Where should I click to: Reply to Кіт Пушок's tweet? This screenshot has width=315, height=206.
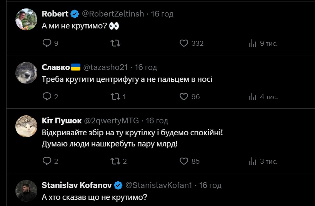[47, 161]
